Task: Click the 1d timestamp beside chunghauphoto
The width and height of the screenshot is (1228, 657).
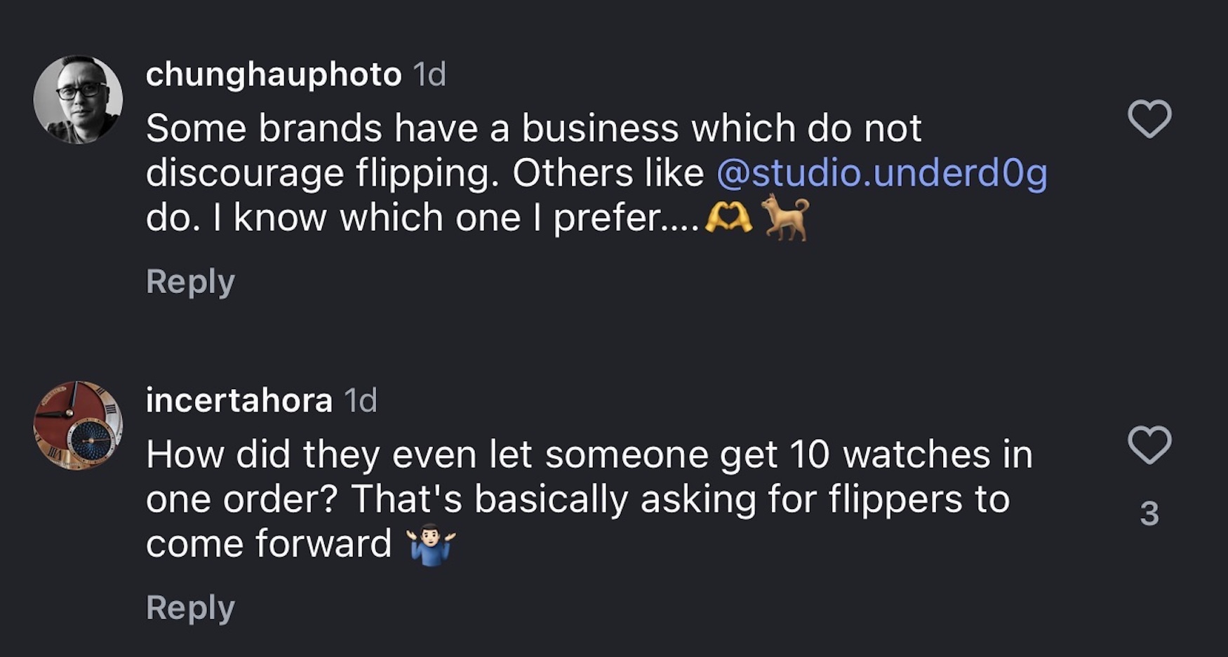Action: [x=429, y=74]
